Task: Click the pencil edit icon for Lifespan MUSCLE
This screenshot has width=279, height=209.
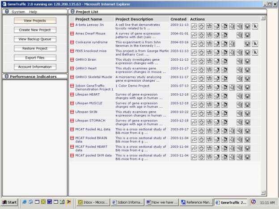Action: 209,104
